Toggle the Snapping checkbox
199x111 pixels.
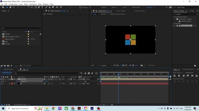click(x=80, y=7)
